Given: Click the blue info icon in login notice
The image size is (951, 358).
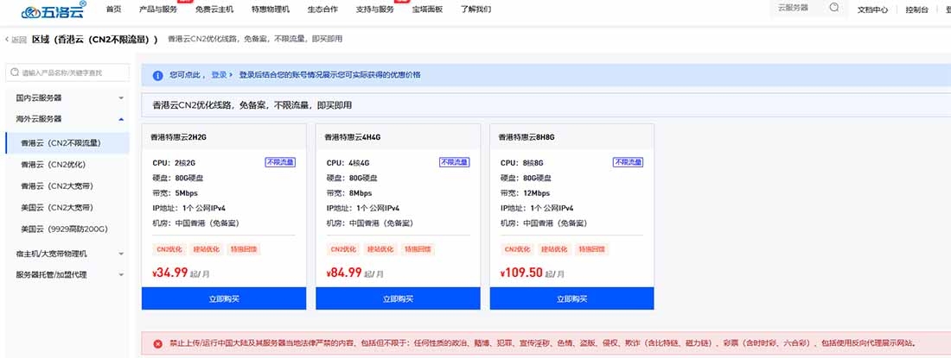Looking at the screenshot, I should (157, 76).
